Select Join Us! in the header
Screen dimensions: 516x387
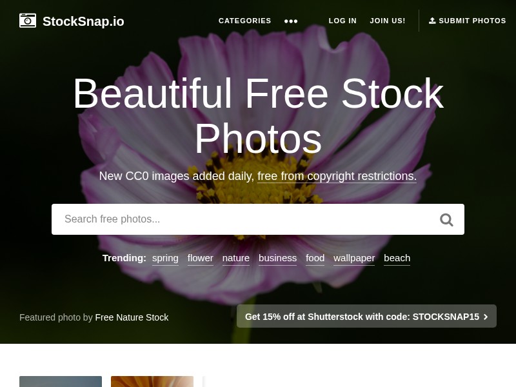[x=388, y=21]
